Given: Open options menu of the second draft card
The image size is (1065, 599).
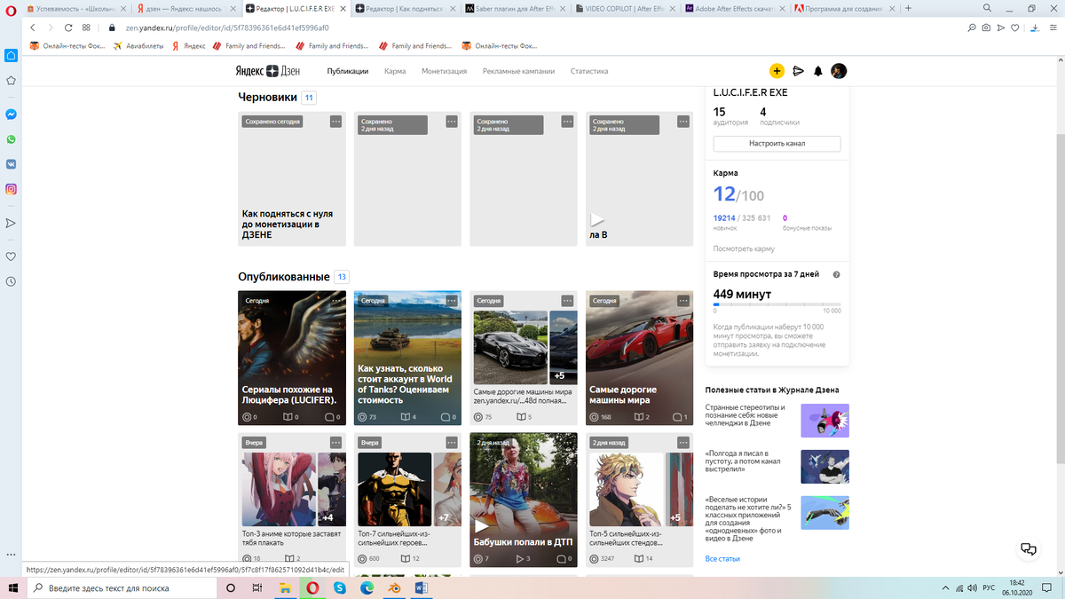Looking at the screenshot, I should [x=451, y=122].
